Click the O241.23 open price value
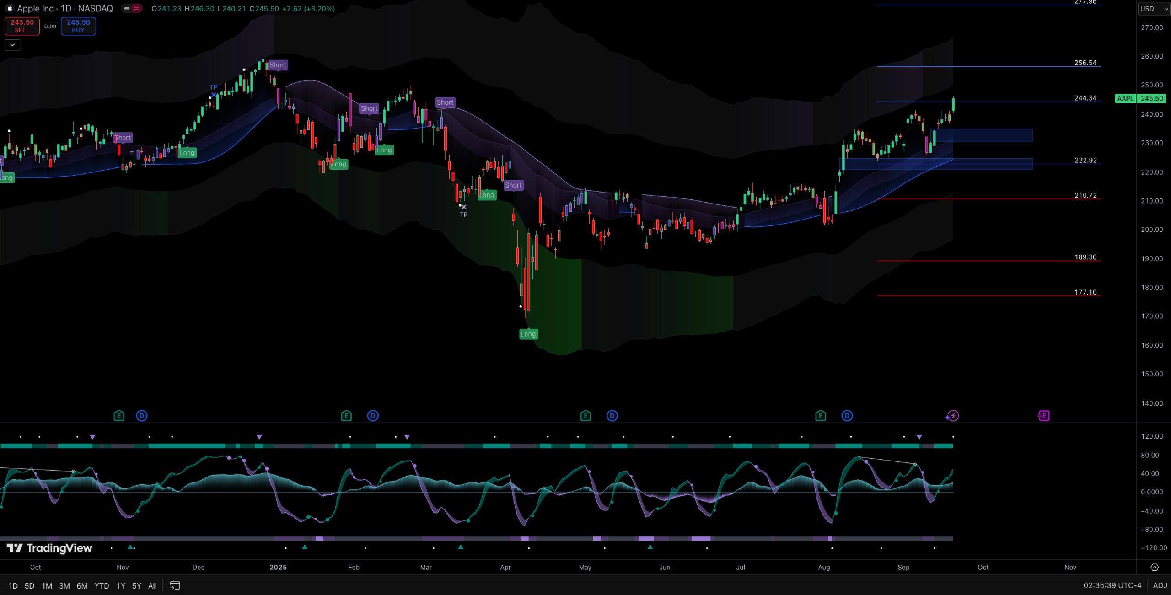 click(x=167, y=9)
